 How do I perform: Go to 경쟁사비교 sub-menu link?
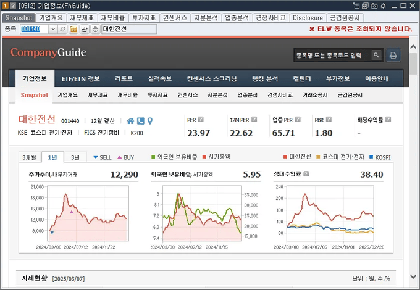[280, 95]
